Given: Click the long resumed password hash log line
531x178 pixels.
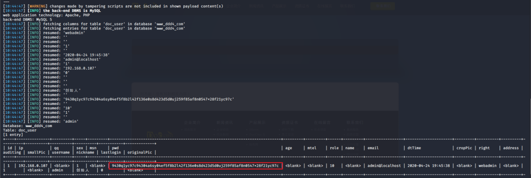Looking at the screenshot, I should [x=118, y=100].
